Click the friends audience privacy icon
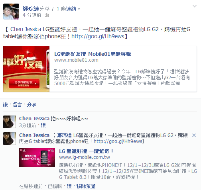Screen dimensions: 201x190 click(x=47, y=15)
